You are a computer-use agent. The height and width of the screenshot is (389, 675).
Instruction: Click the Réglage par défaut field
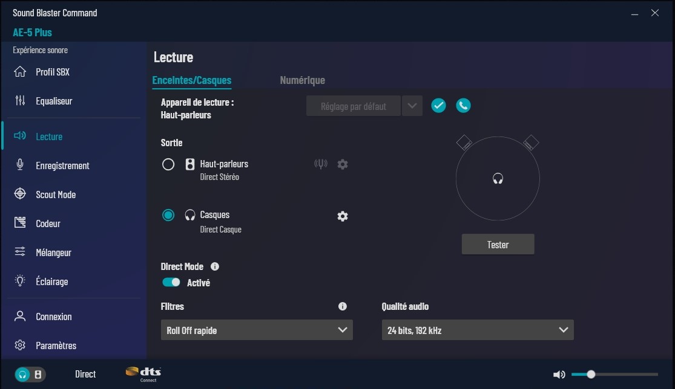[354, 106]
